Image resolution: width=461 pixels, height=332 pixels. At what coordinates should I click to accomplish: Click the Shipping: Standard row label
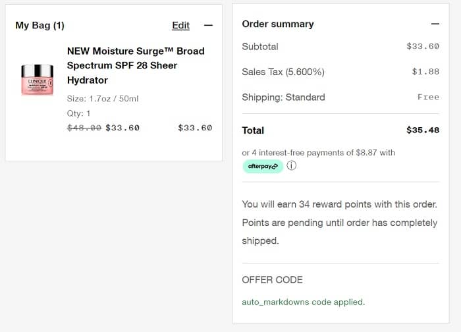[x=283, y=97]
